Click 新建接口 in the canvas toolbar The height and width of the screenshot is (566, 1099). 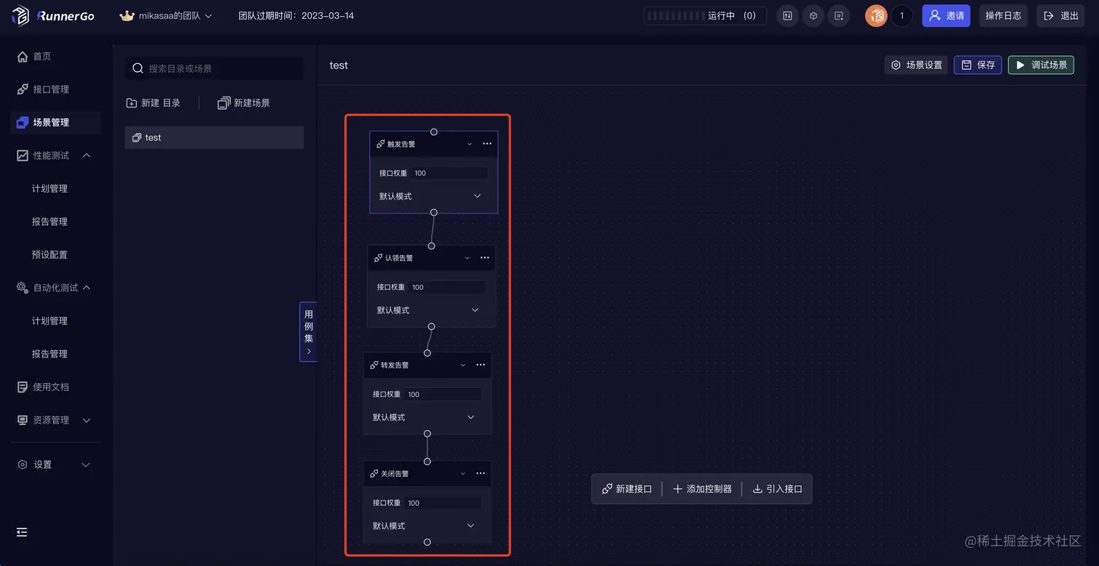(627, 489)
